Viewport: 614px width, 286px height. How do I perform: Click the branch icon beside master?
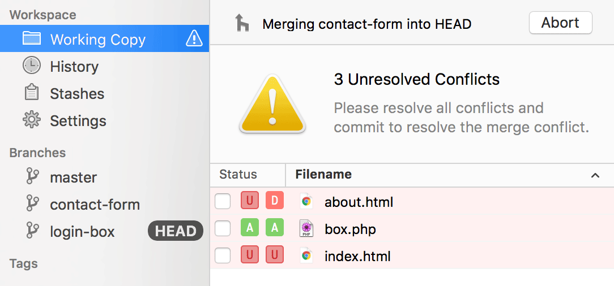point(32,177)
